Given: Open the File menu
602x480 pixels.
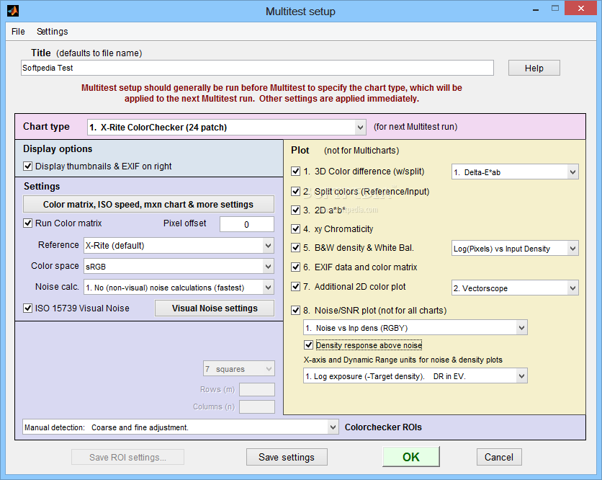Looking at the screenshot, I should point(18,32).
